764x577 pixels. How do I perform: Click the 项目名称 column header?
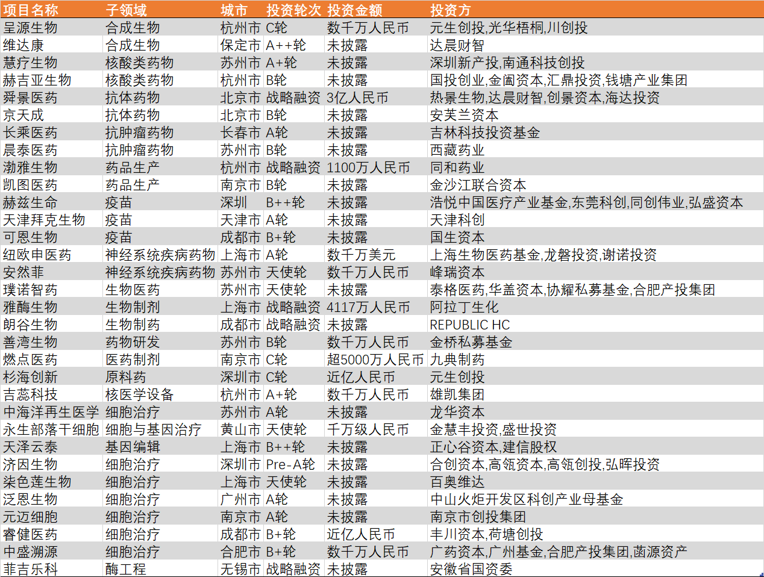31,10
